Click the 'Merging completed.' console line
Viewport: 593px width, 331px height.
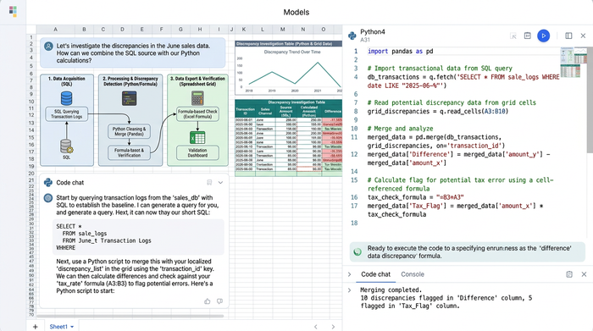(391, 290)
